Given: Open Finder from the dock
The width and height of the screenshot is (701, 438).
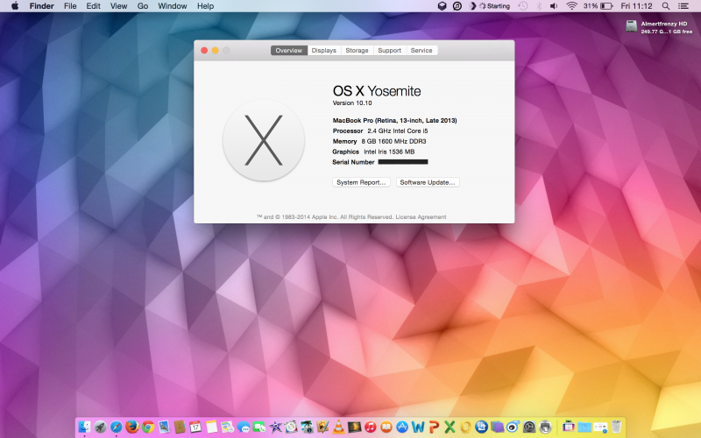Looking at the screenshot, I should coord(85,427).
